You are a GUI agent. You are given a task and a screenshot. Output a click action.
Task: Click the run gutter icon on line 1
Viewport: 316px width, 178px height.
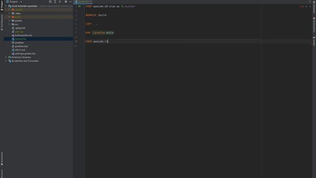click(x=80, y=6)
